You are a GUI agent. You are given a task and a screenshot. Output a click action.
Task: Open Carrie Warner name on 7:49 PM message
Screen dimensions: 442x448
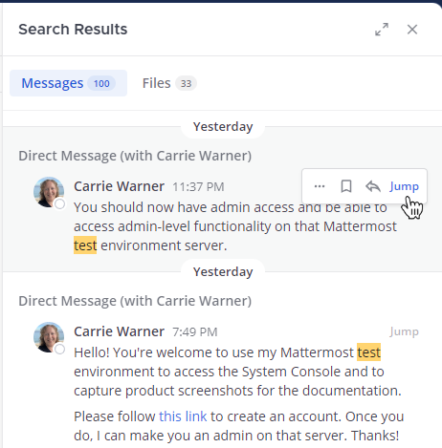(x=119, y=331)
